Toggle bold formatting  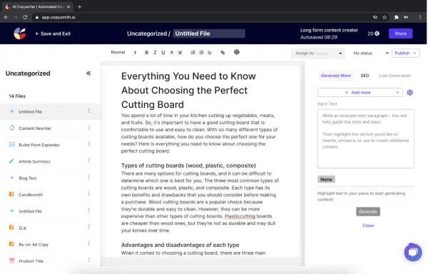coord(146,52)
